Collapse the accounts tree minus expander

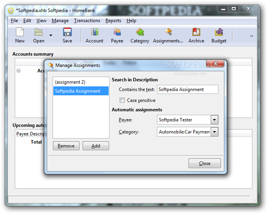[18, 70]
